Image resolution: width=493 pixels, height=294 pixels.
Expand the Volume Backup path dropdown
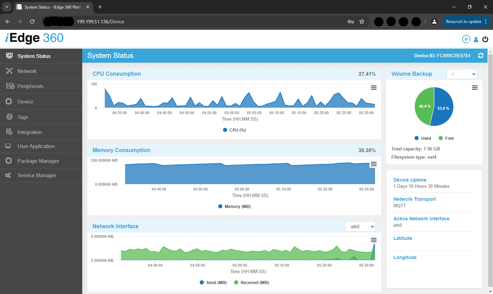coord(462,74)
